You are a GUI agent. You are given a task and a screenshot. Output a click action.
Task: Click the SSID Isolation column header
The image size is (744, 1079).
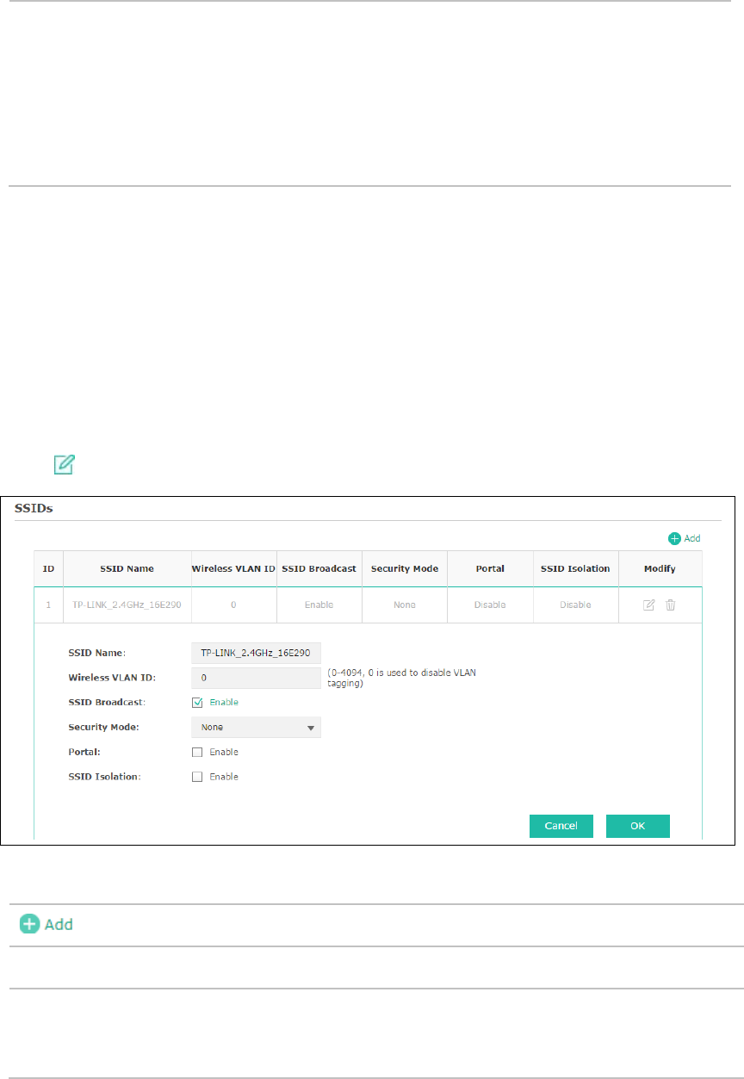575,568
